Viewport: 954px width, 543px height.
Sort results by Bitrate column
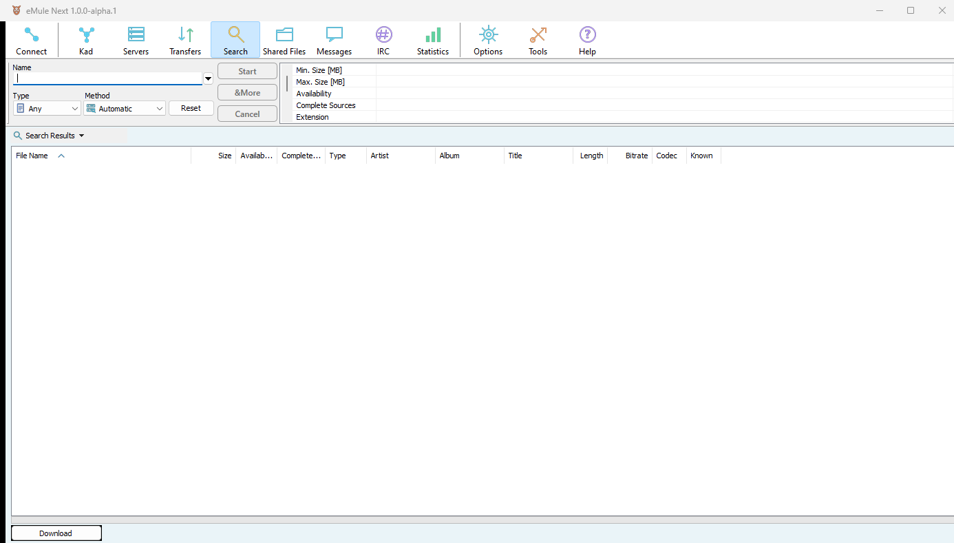tap(630, 156)
